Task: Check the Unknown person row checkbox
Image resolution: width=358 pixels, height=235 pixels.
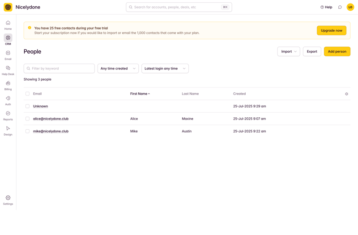Action: coord(27,106)
